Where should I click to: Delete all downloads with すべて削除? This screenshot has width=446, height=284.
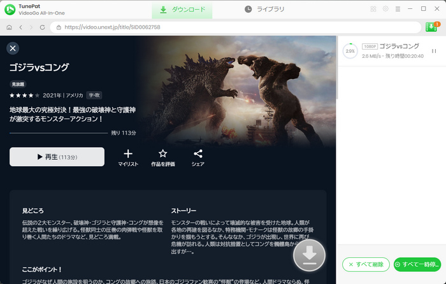[x=366, y=264]
